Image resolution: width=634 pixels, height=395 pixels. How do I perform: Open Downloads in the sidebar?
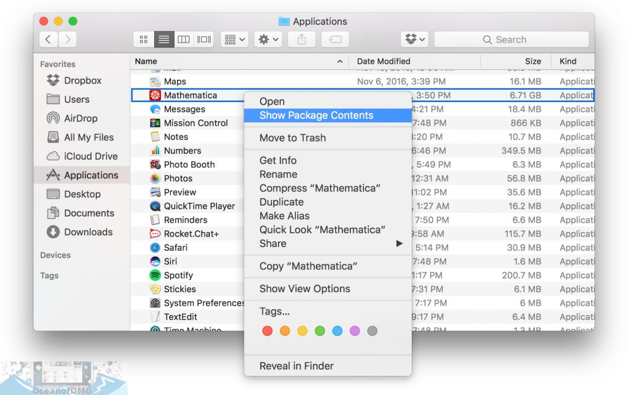[x=88, y=232]
